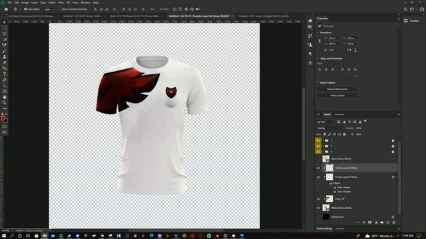This screenshot has height=239, width=426.
Task: Create new adjustment layer icon
Action: pos(376,222)
